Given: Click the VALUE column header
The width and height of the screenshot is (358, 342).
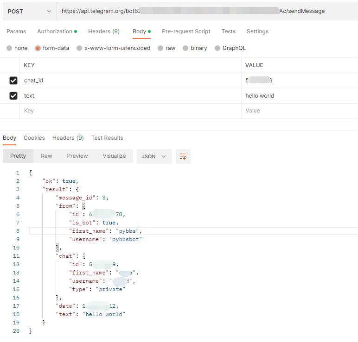Looking at the screenshot, I should (254, 65).
